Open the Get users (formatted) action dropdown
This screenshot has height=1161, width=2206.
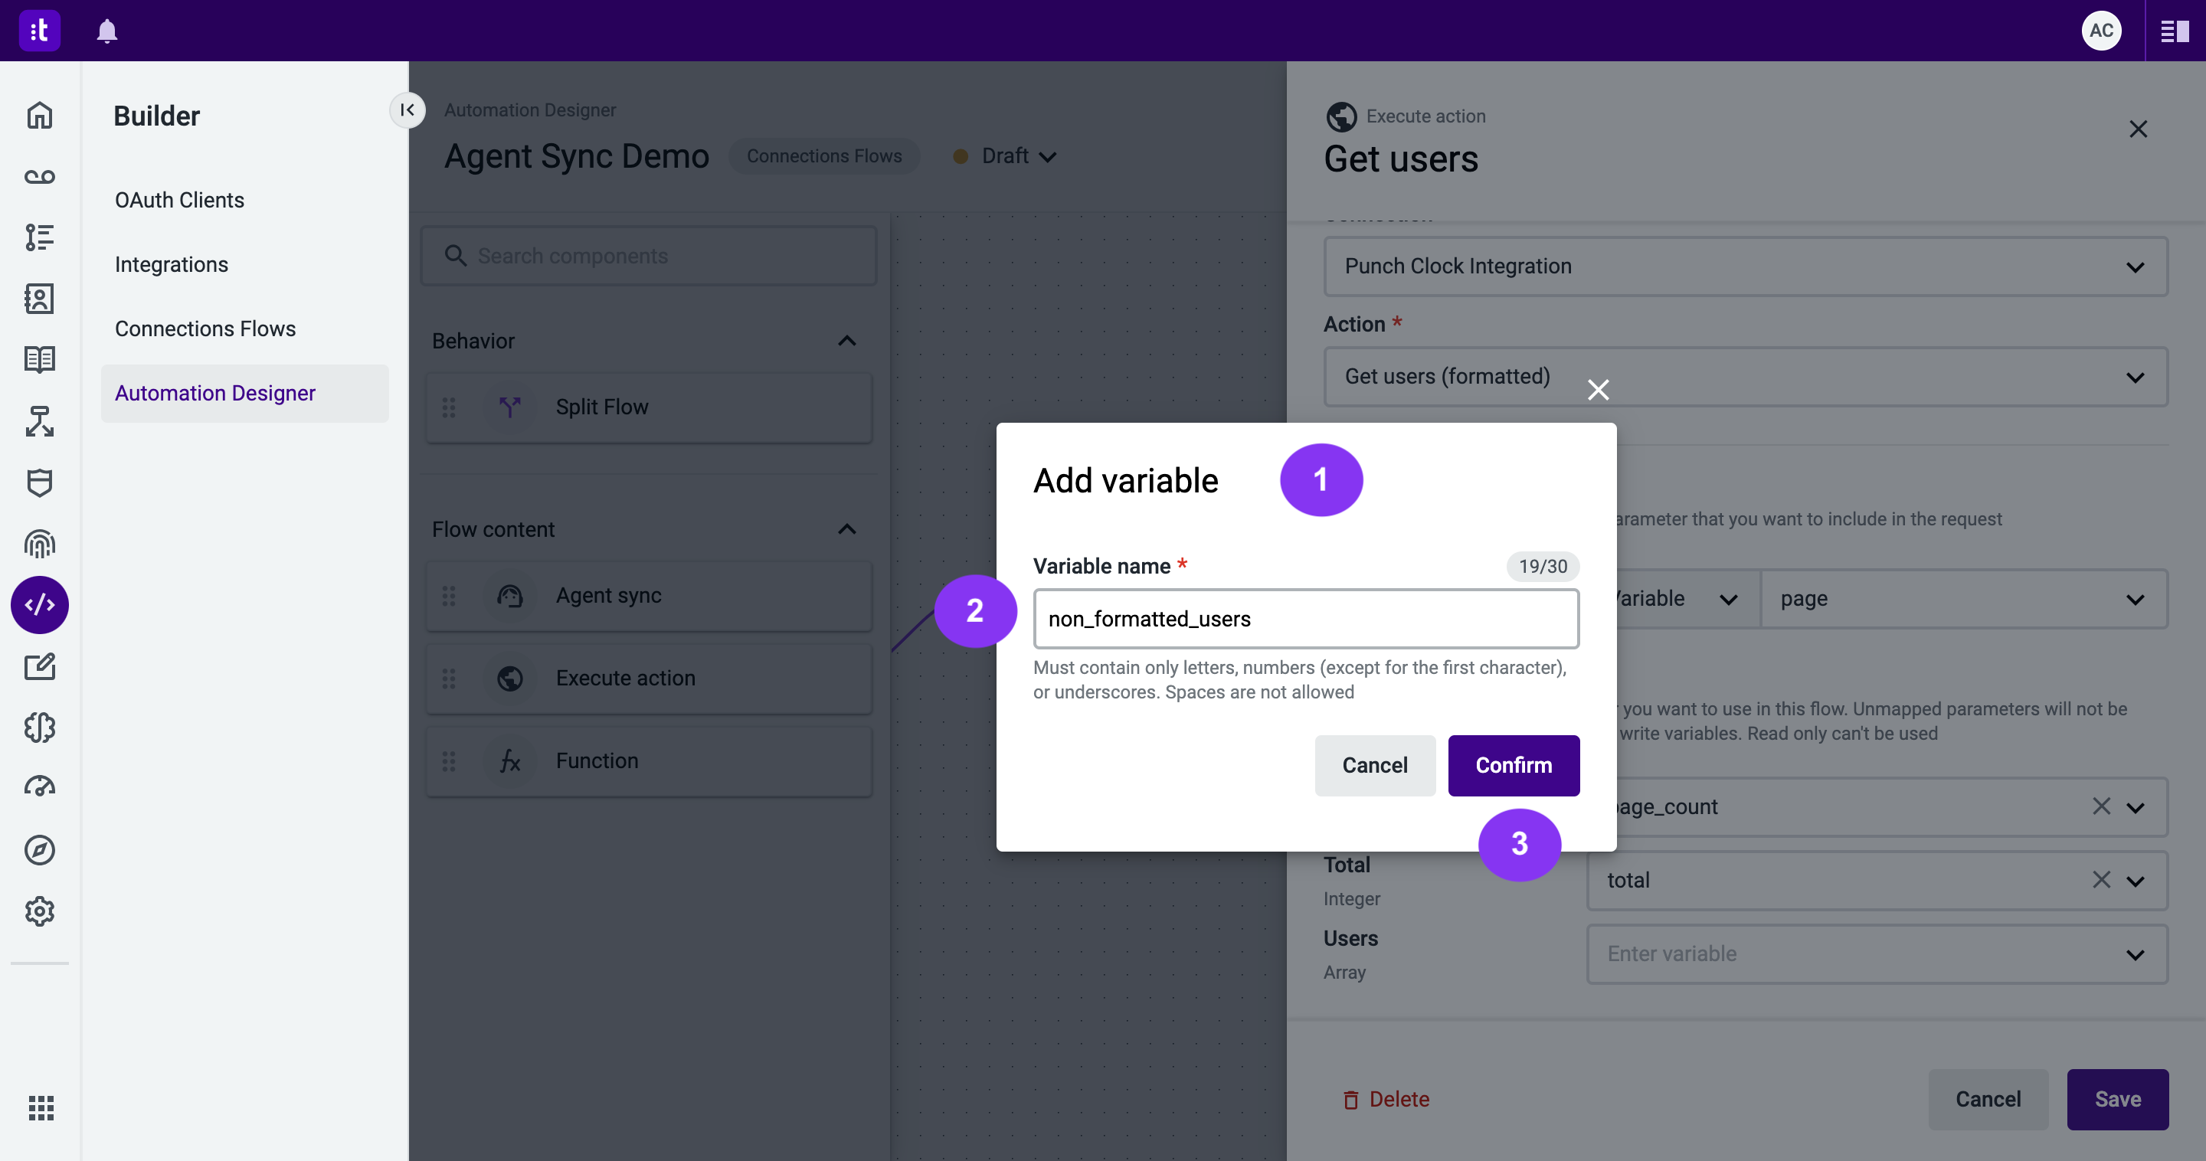click(1746, 377)
